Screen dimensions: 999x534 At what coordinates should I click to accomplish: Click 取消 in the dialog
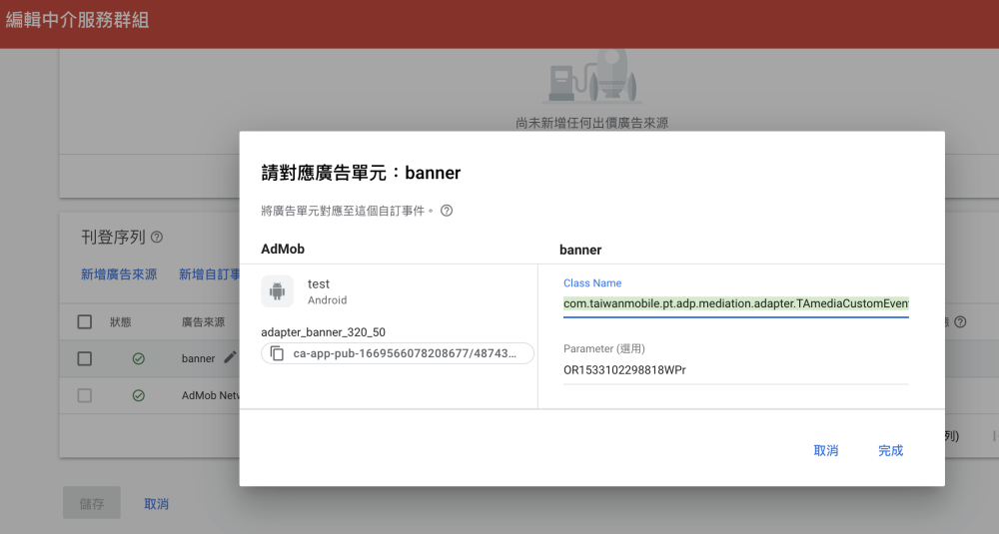pyautogui.click(x=826, y=450)
